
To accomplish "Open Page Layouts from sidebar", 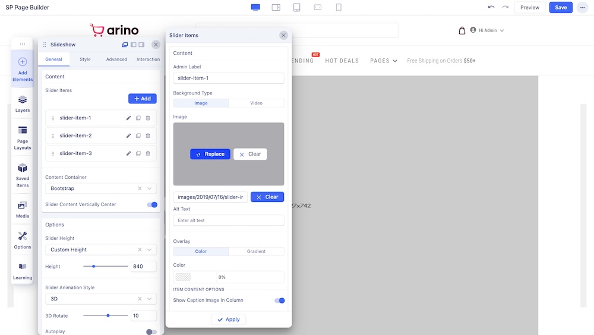I will coord(23,137).
